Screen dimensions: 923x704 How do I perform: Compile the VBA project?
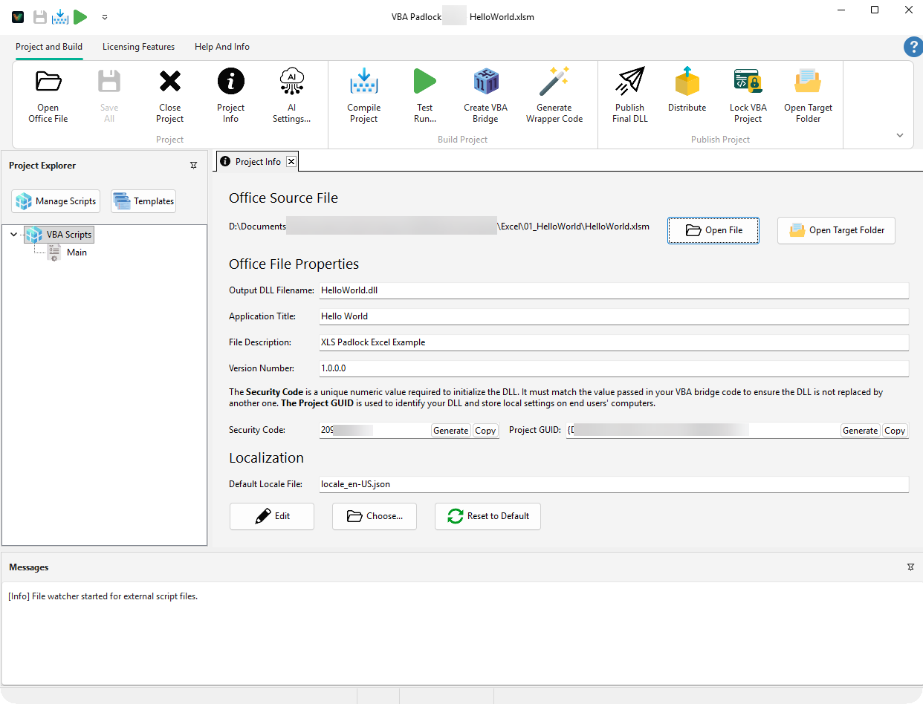(x=363, y=94)
